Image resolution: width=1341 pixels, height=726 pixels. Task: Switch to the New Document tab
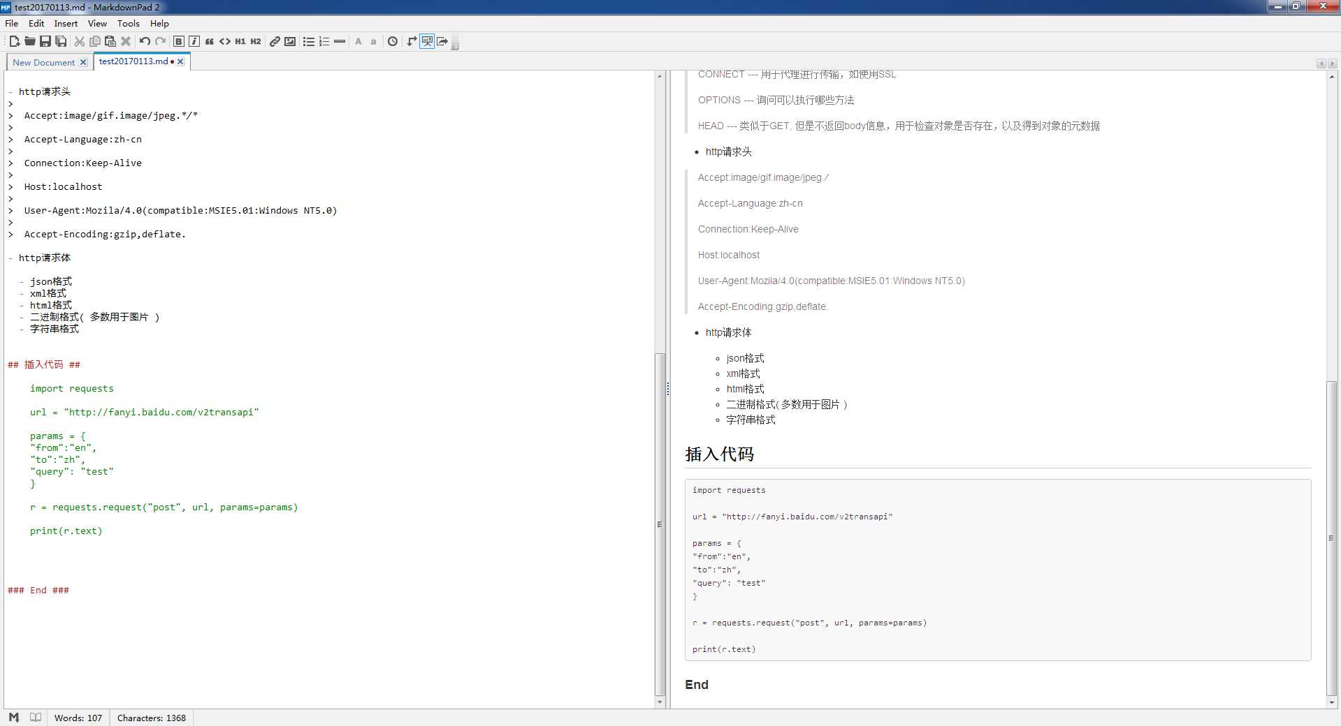(43, 62)
